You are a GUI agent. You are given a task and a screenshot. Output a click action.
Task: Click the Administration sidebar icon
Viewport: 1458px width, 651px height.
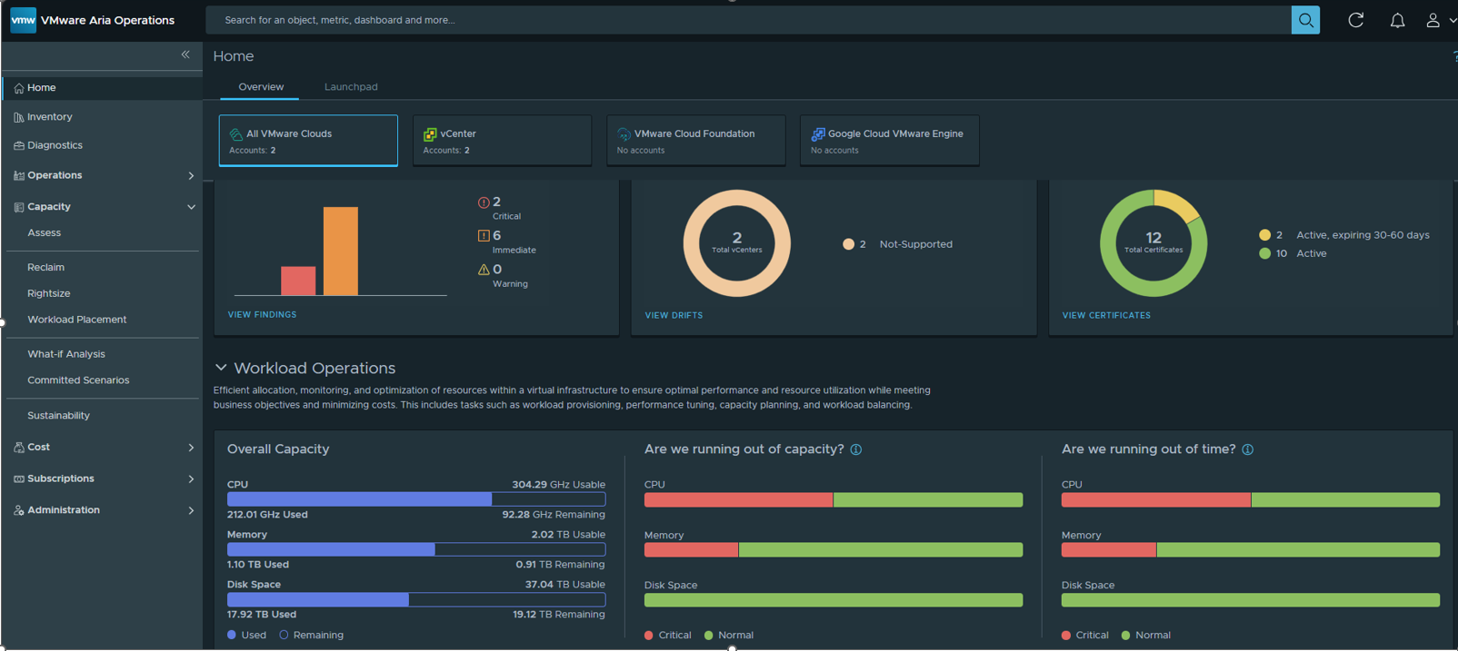pyautogui.click(x=19, y=510)
